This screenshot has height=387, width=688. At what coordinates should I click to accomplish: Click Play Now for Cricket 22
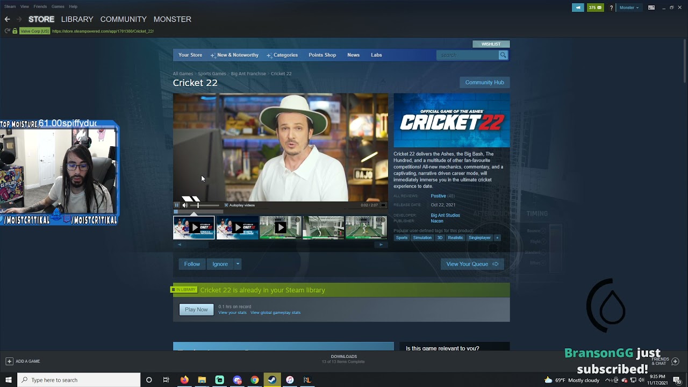click(x=196, y=310)
